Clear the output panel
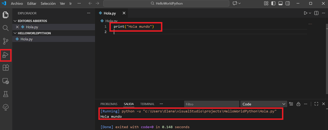Viewport: 328px width, 130px height. tap(291, 104)
